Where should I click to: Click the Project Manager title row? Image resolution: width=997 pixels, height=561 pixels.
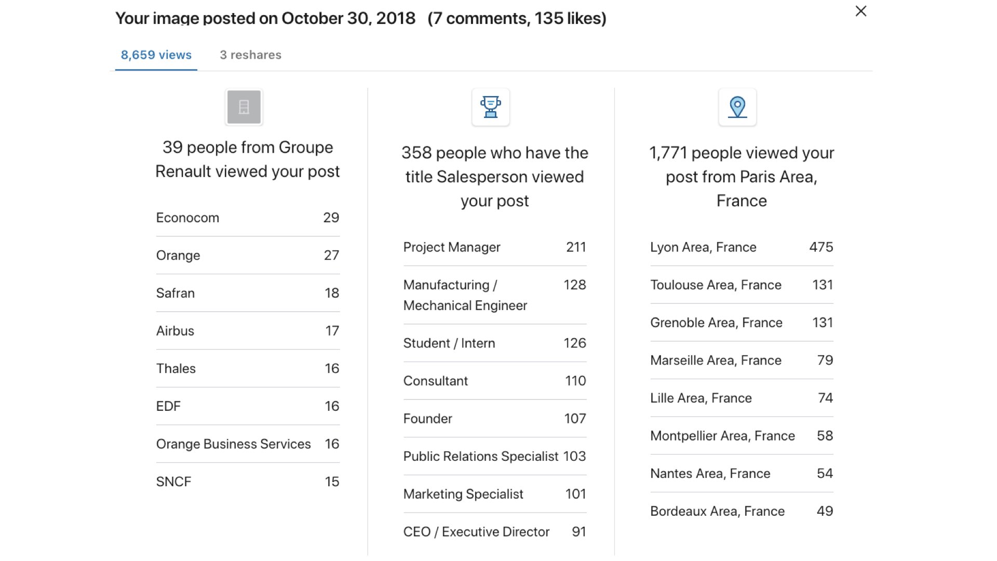coord(495,247)
